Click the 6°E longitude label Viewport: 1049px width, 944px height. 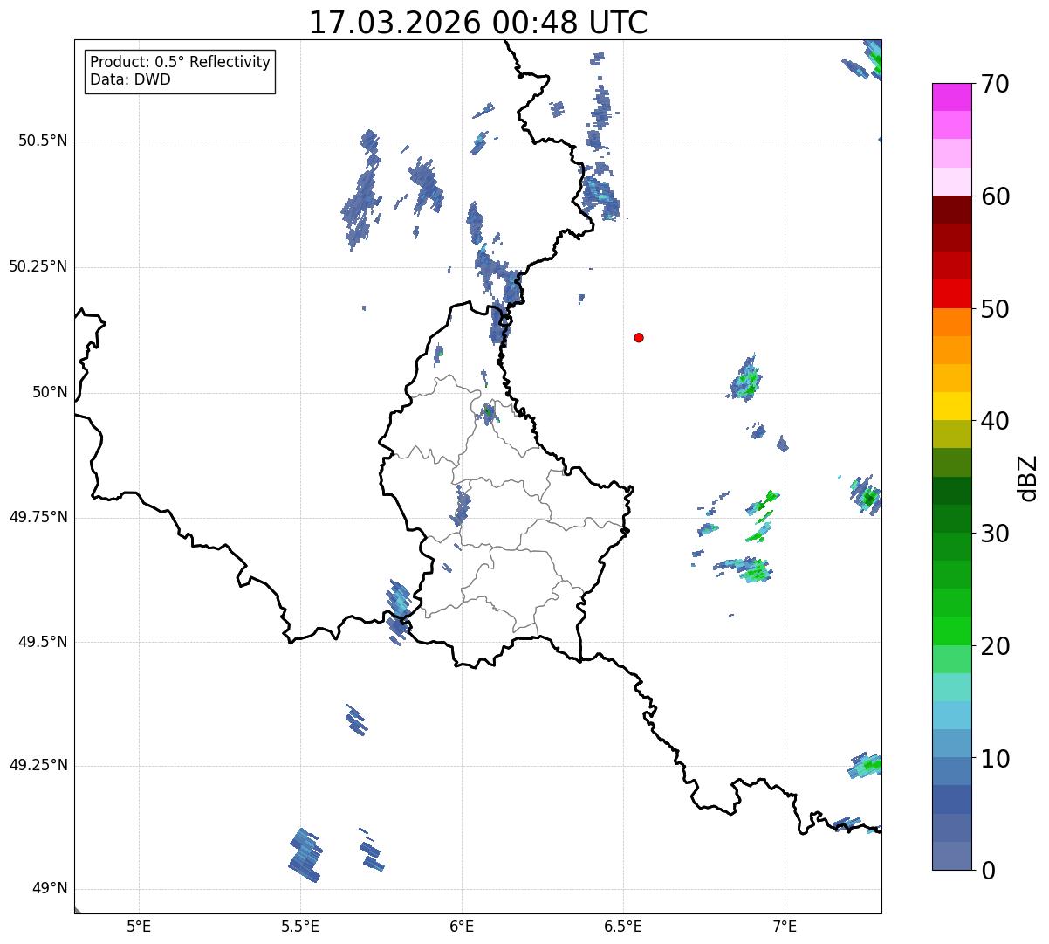point(462,926)
